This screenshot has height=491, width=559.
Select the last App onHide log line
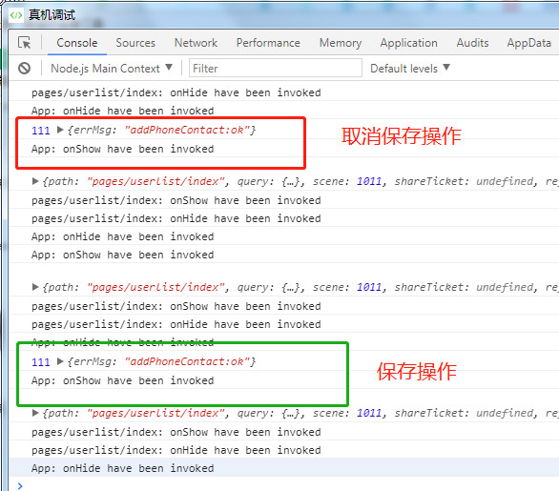click(x=283, y=468)
